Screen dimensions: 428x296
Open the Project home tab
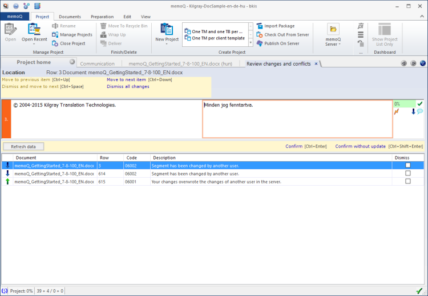[x=34, y=62]
